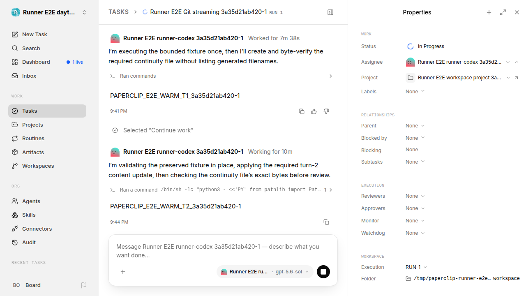Open Audit page
The image size is (526, 296).
tap(47, 242)
